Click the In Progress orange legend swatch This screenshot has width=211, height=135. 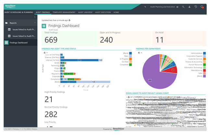point(130,59)
